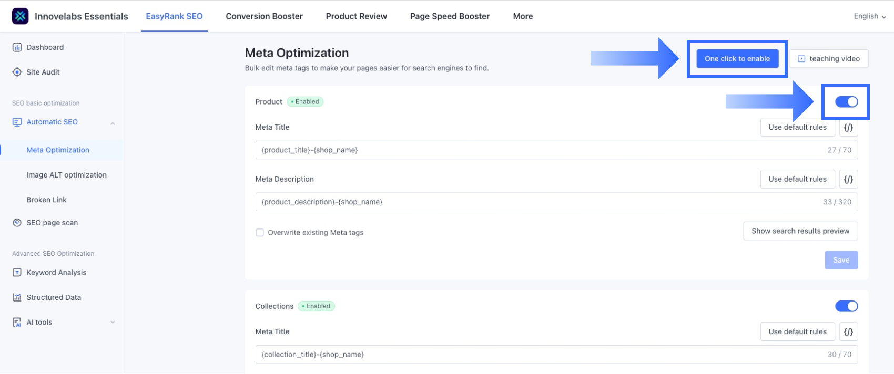The width and height of the screenshot is (894, 374).
Task: Click the Innovelabs Essentials logo icon
Action: point(21,16)
